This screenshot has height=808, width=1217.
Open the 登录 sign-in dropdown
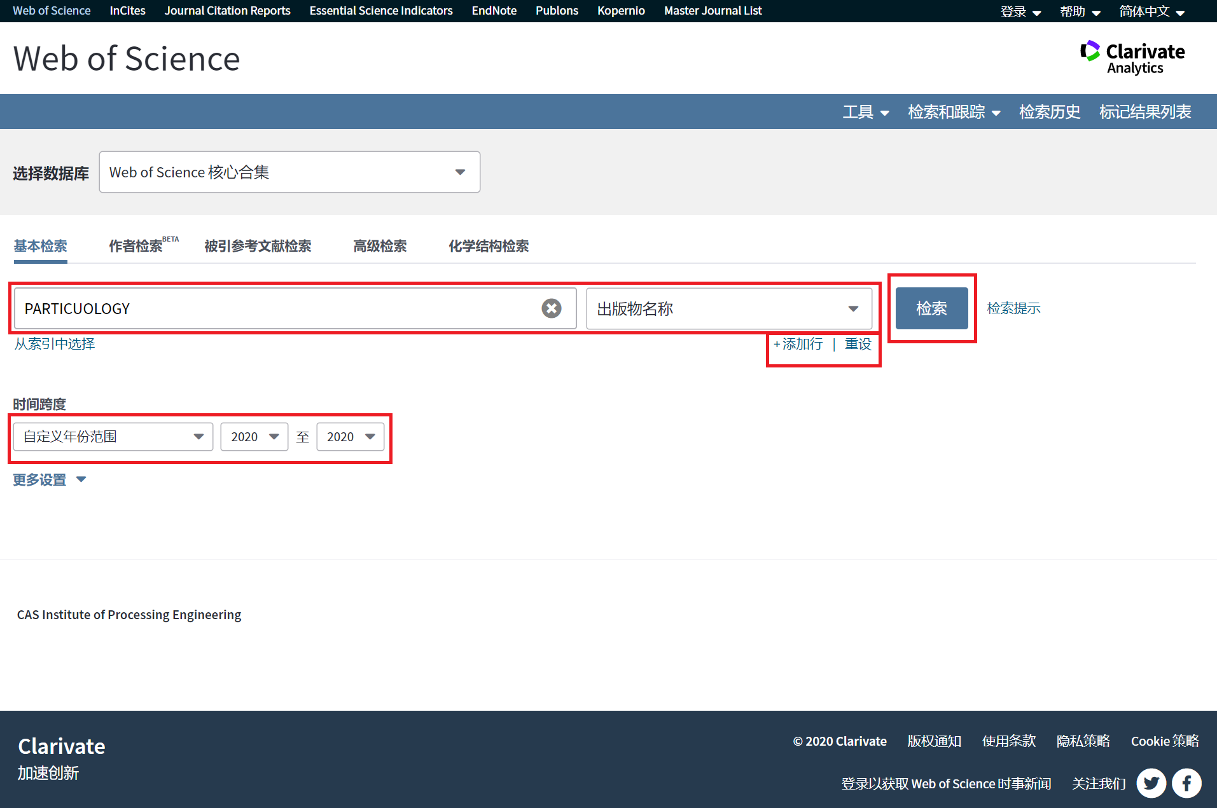[x=1020, y=11]
